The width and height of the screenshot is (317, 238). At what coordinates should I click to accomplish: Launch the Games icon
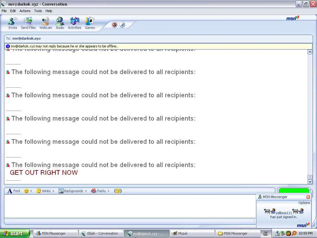click(90, 21)
